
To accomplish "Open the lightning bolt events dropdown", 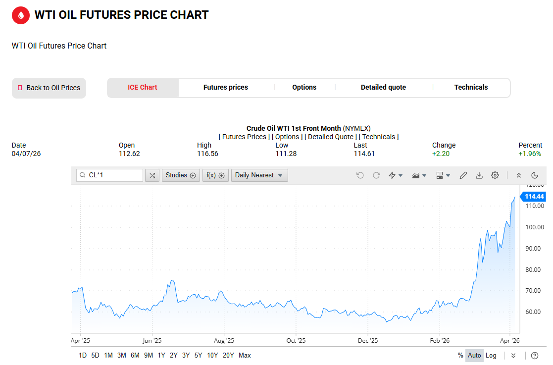I will [396, 175].
